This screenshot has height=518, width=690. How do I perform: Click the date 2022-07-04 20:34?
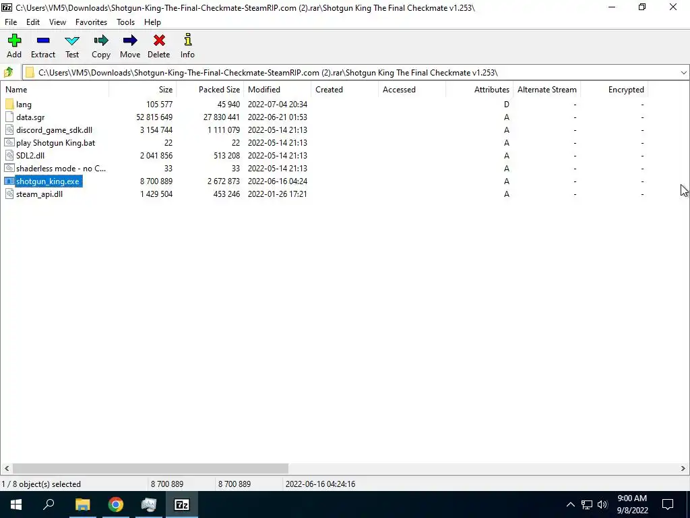pos(277,105)
